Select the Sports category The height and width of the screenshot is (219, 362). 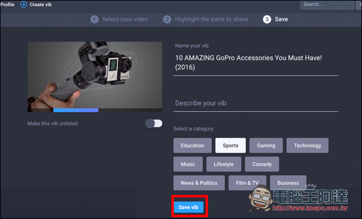[x=230, y=146]
